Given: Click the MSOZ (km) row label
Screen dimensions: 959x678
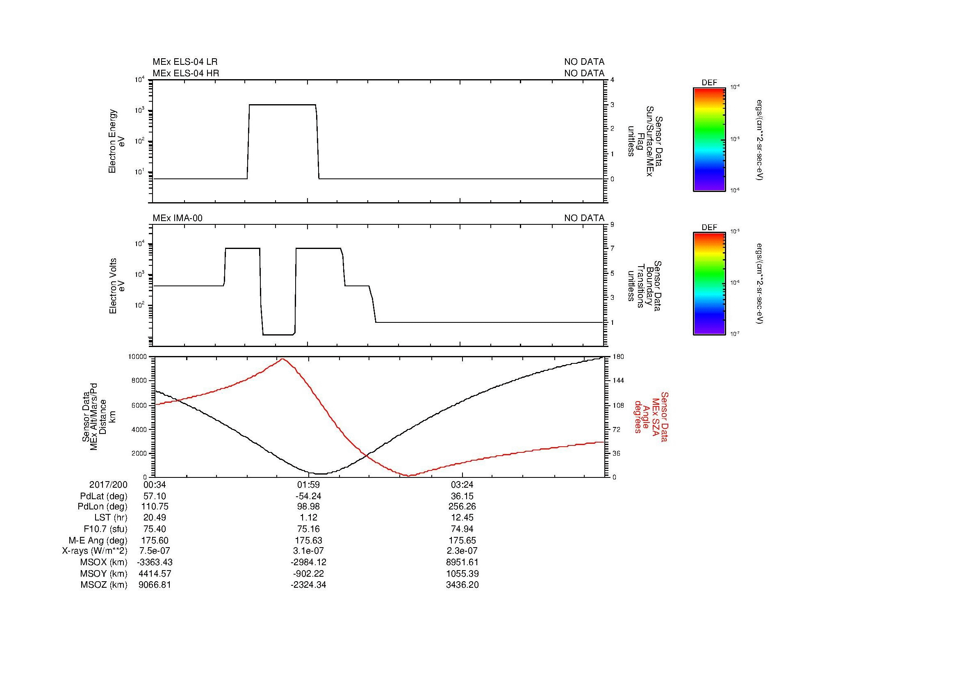Looking at the screenshot, I should [104, 585].
